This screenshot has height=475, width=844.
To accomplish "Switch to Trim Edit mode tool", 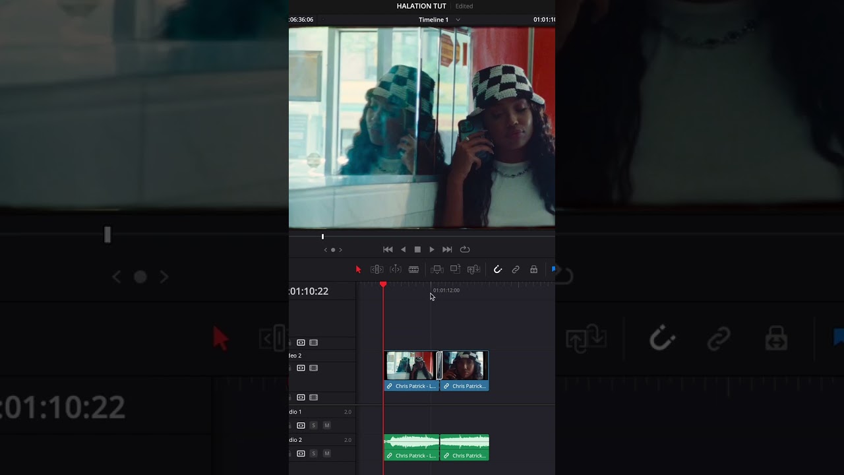I will point(377,269).
